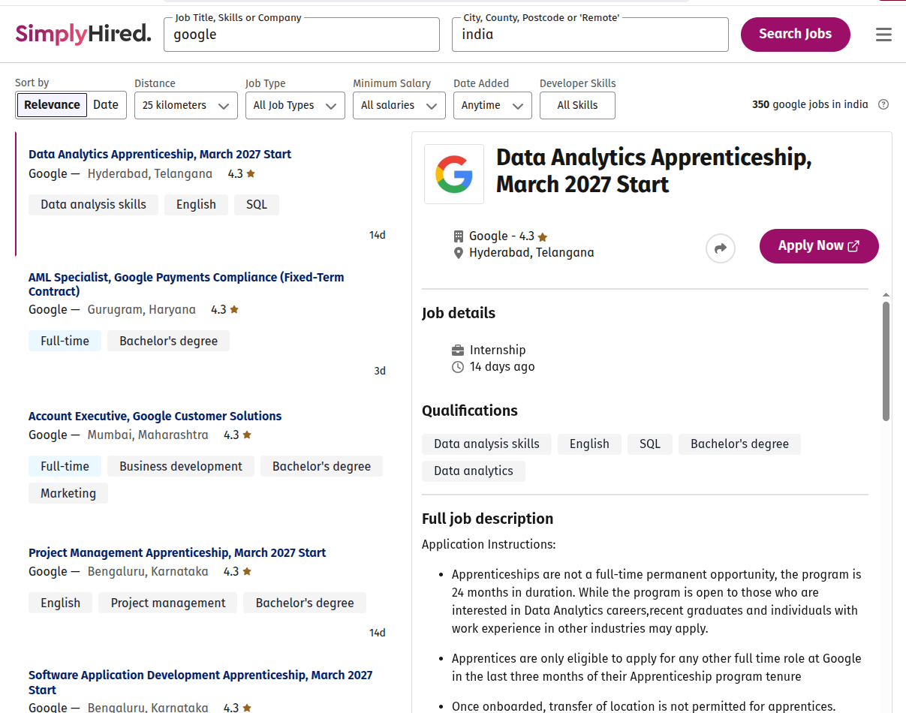Image resolution: width=906 pixels, height=713 pixels.
Task: Open the Date Added Anytime dropdown
Action: point(492,105)
